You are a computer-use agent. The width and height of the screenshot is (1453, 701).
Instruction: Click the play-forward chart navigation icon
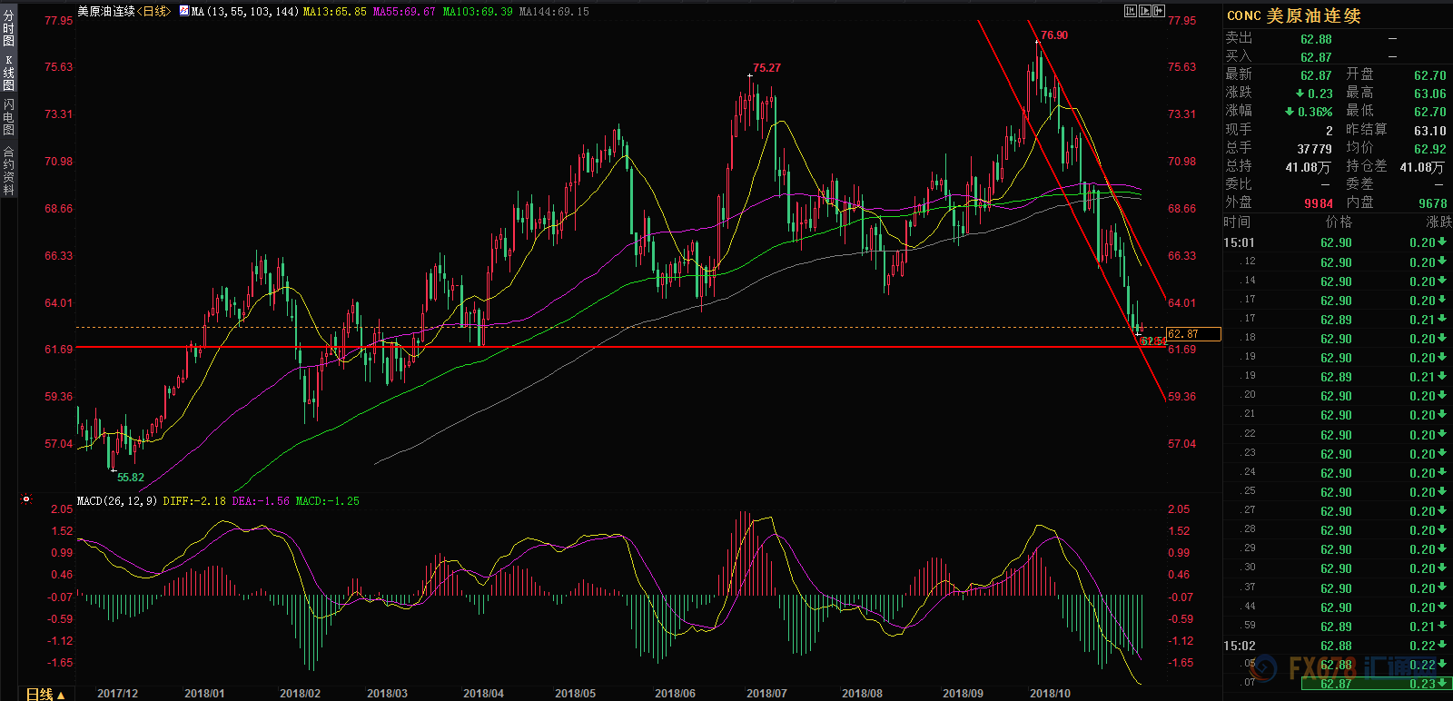[x=1145, y=11]
